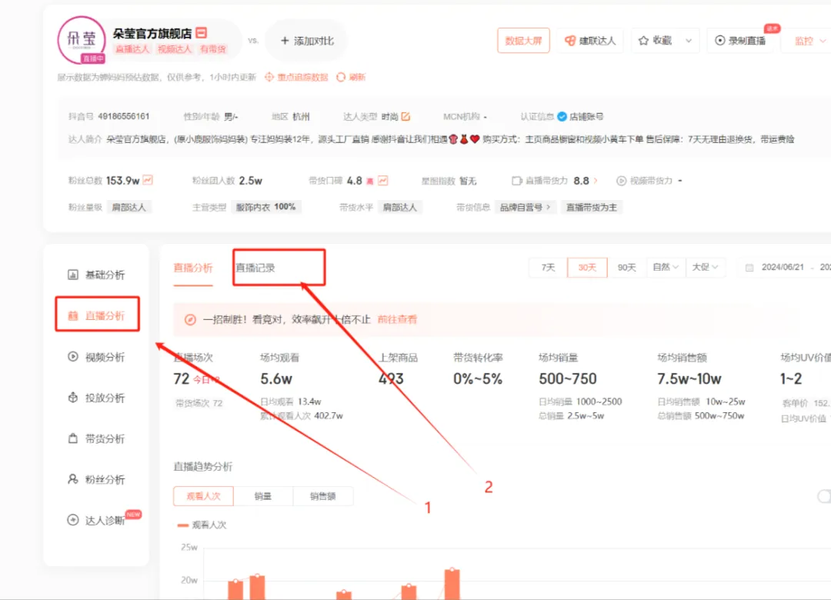This screenshot has height=600, width=831.
Task: Click the 朵莹 store avatar logo
Action: 81,40
